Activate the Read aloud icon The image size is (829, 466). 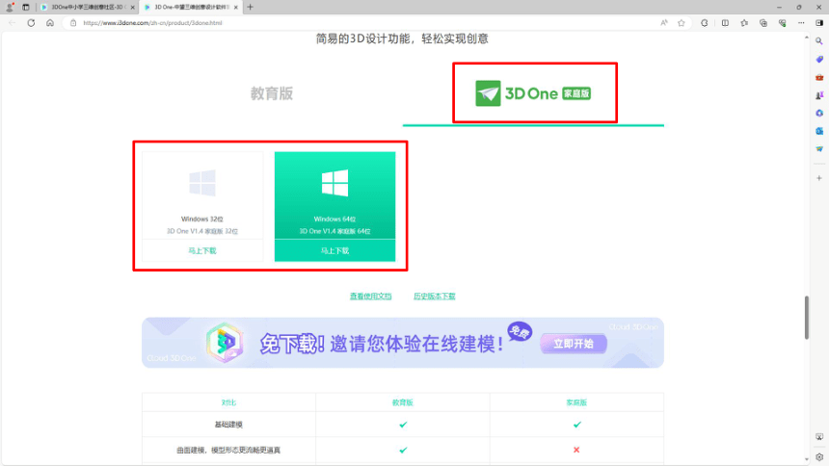click(x=664, y=23)
